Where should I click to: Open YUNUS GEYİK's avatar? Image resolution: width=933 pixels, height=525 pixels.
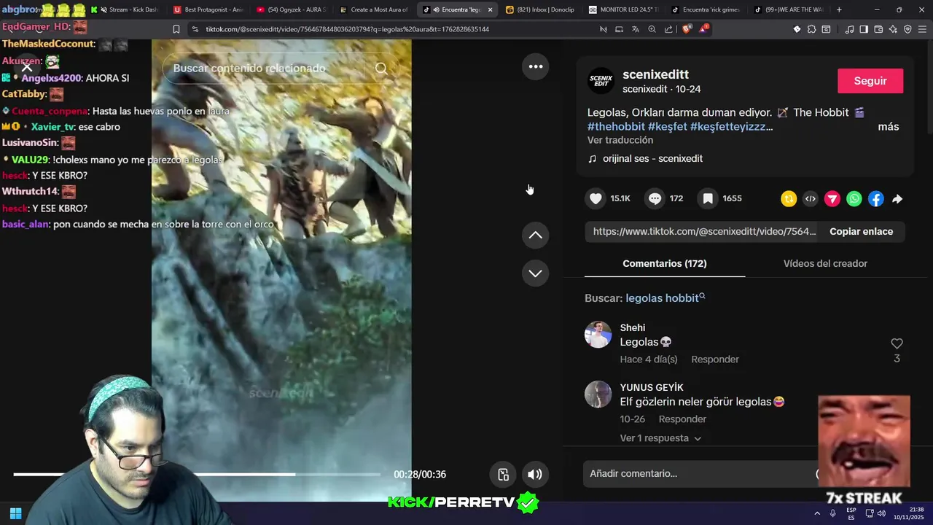[x=598, y=394]
